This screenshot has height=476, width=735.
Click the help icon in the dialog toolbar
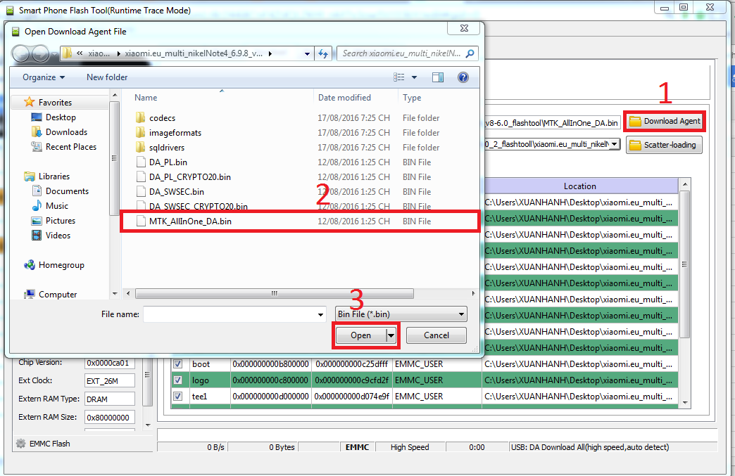coord(463,77)
